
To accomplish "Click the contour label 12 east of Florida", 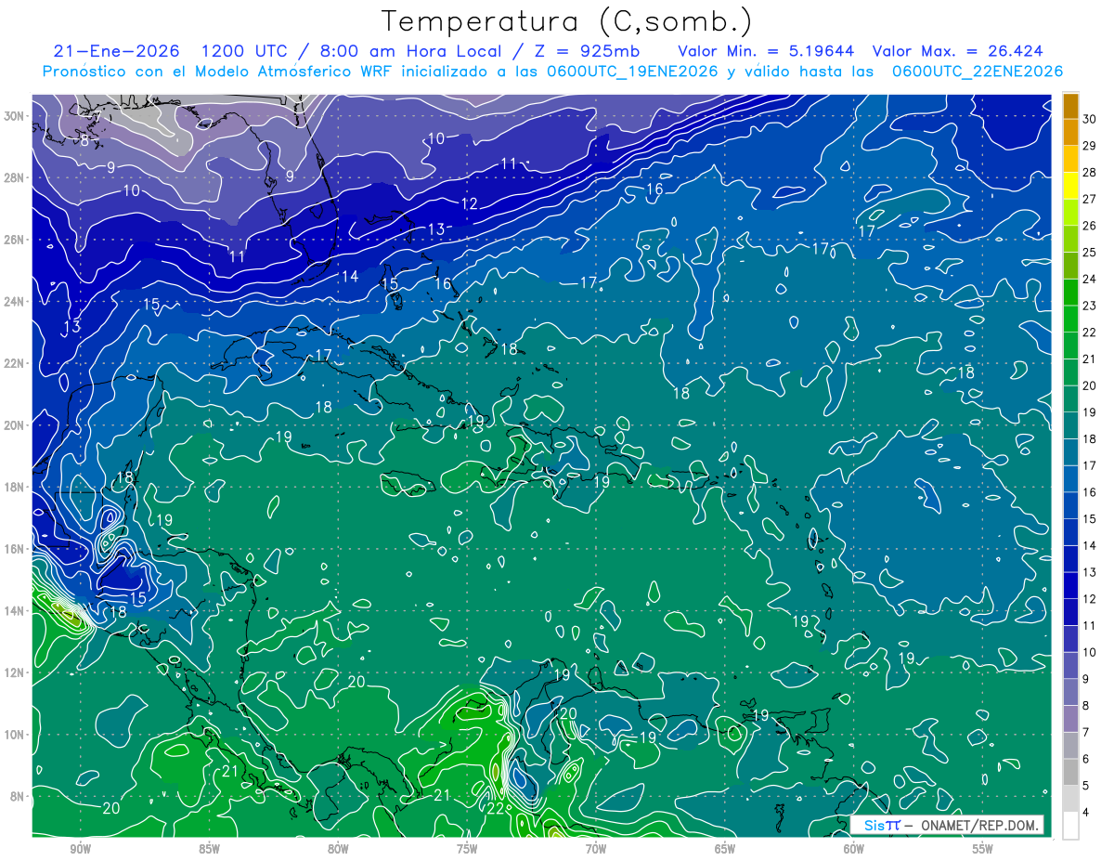I will point(469,203).
